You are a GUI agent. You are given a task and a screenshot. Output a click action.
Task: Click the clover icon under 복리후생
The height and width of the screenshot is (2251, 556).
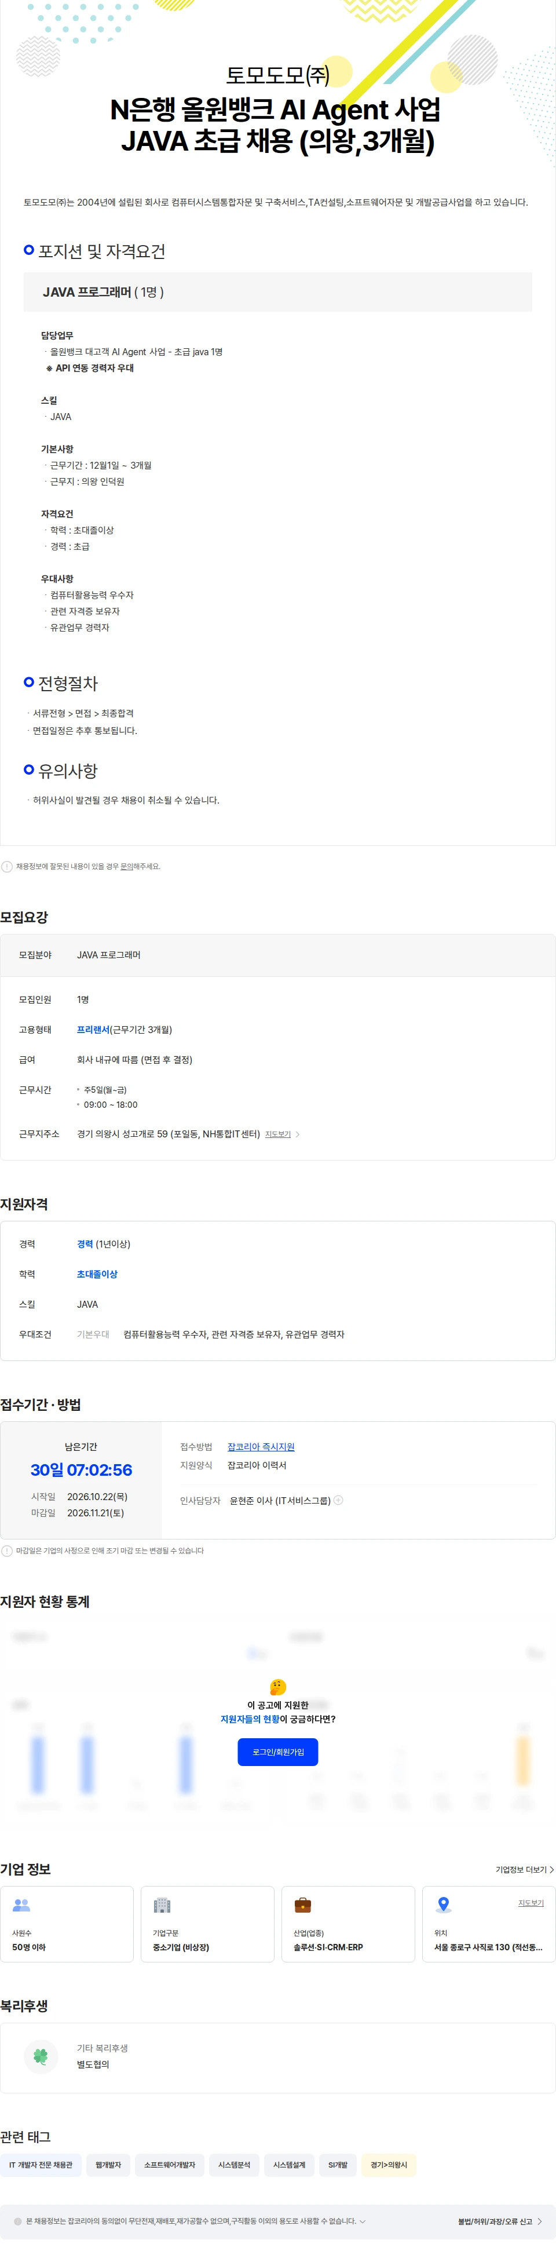click(x=40, y=2057)
